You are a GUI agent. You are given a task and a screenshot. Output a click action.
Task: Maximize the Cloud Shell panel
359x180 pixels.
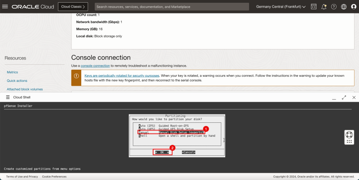coord(344,97)
